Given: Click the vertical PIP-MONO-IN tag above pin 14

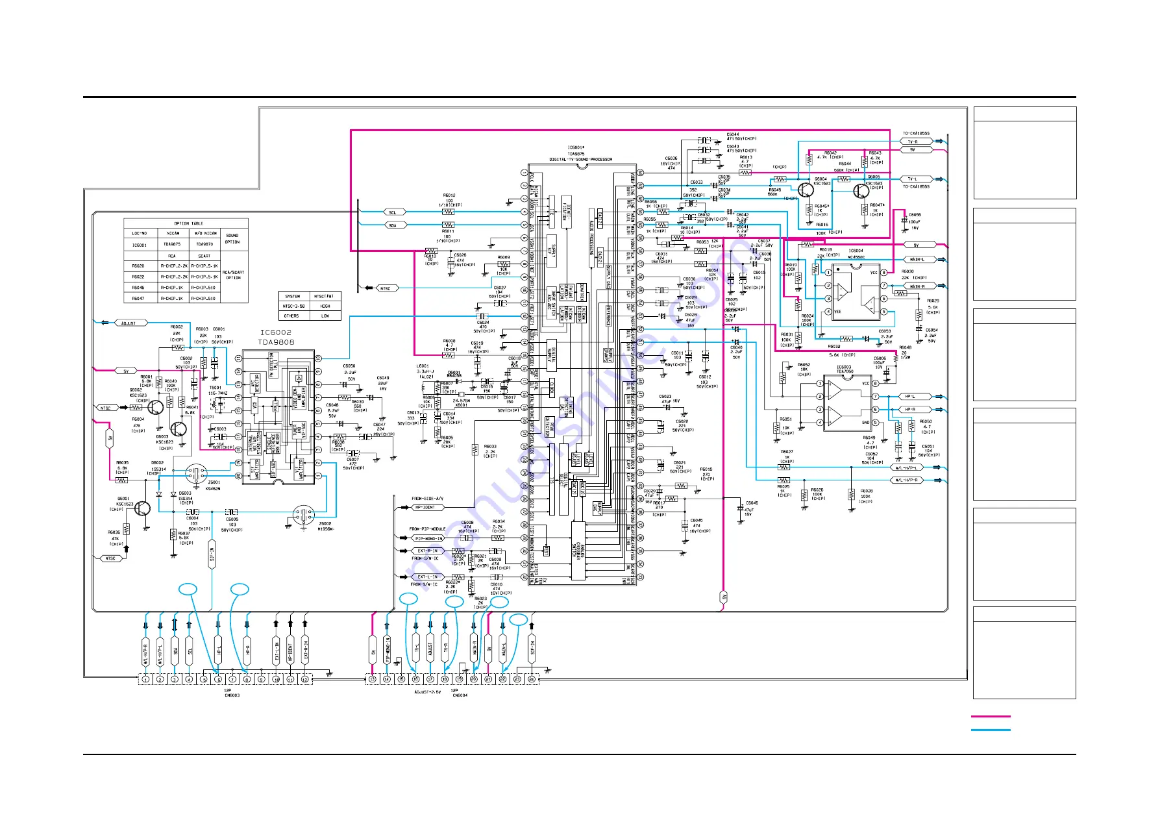Looking at the screenshot, I should point(387,649).
